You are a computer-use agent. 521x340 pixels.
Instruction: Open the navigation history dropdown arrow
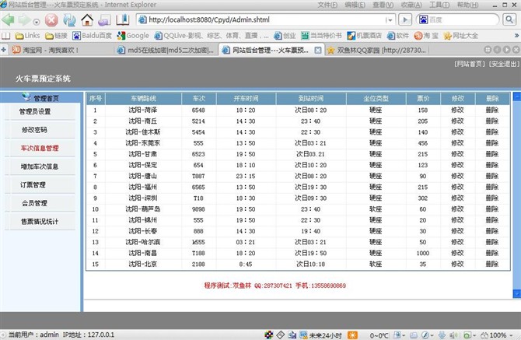tap(37, 22)
